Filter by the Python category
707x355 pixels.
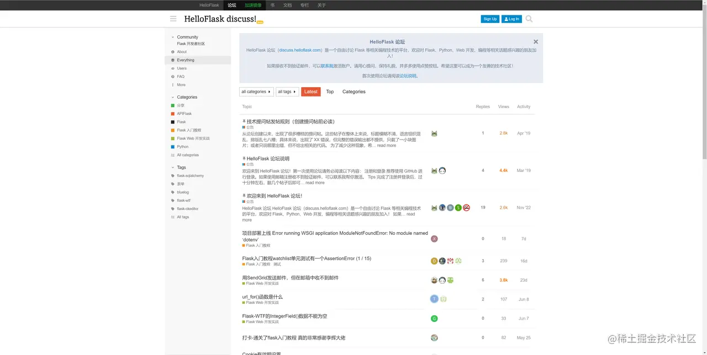click(180, 147)
